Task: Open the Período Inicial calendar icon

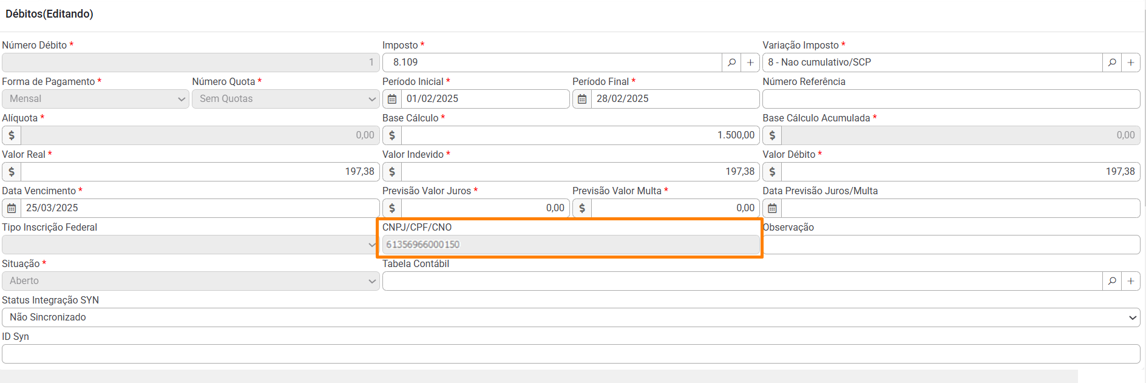Action: coord(392,99)
